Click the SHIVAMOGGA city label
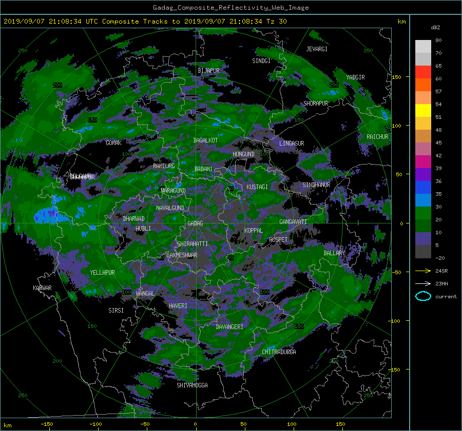The image size is (462, 431). click(x=192, y=385)
